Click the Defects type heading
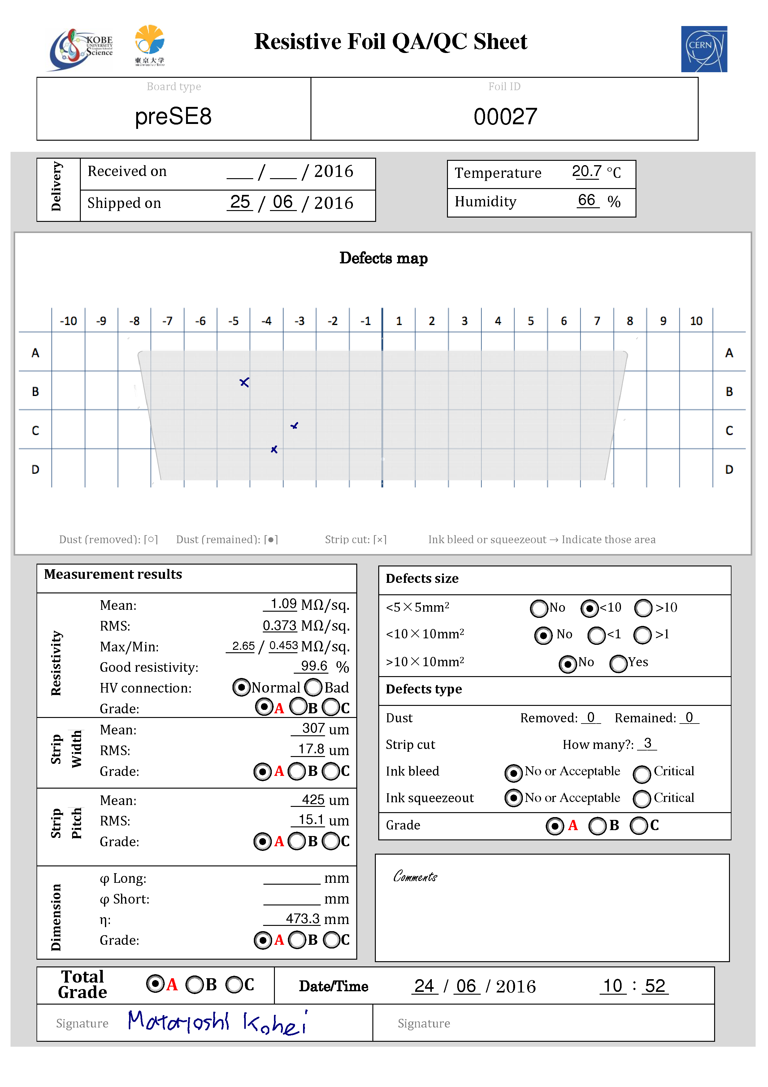 (424, 689)
